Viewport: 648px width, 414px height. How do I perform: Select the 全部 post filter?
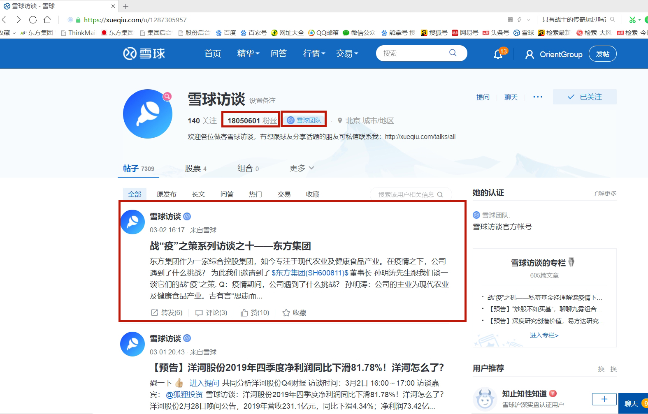coord(135,194)
